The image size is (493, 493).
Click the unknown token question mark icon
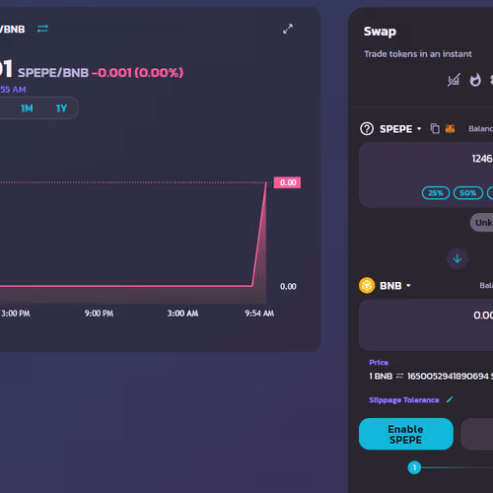367,129
